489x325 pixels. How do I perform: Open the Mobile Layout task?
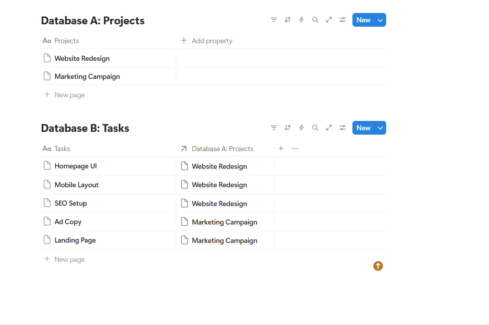(x=77, y=185)
